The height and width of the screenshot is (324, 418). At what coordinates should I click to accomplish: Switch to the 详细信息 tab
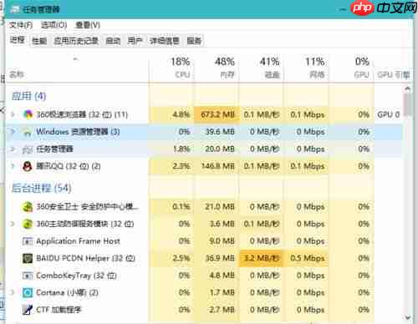(x=165, y=41)
